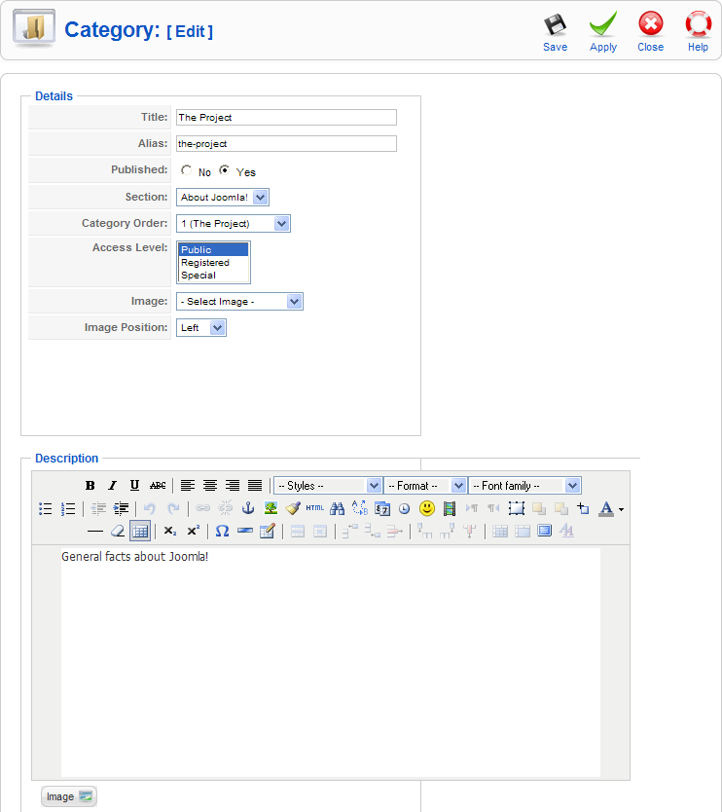The image size is (722, 812).
Task: Select the 'No' published radio button
Action: pyautogui.click(x=186, y=170)
